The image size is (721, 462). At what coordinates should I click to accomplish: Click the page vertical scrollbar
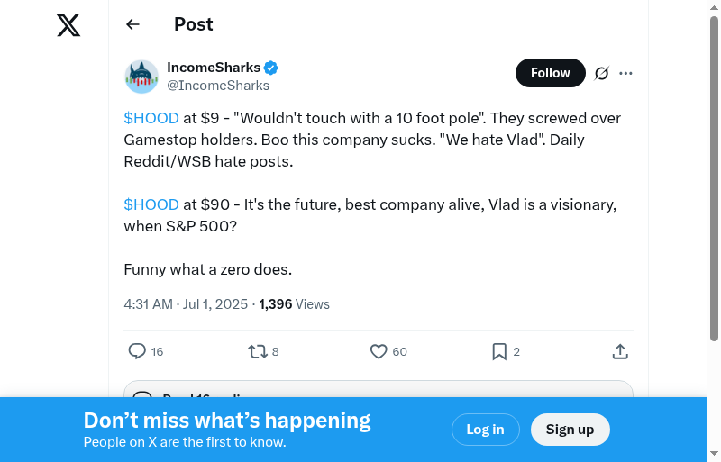(714, 180)
